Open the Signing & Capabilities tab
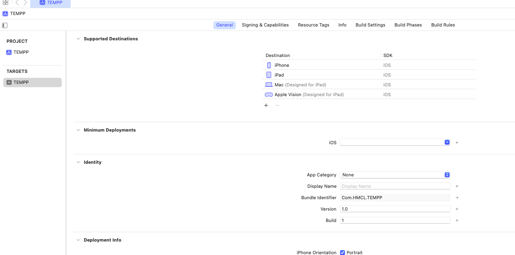This screenshot has height=255, width=515. coord(265,25)
